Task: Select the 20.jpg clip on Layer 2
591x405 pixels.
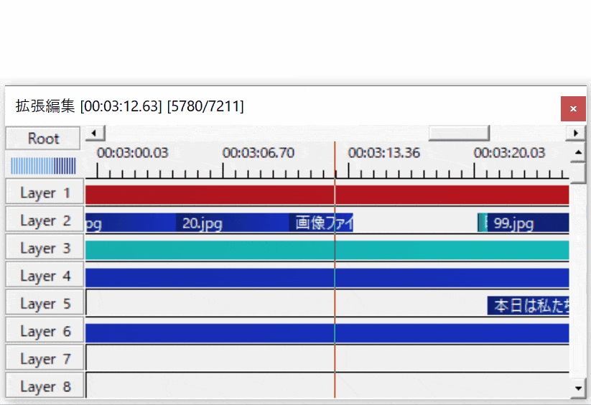Action: point(230,223)
